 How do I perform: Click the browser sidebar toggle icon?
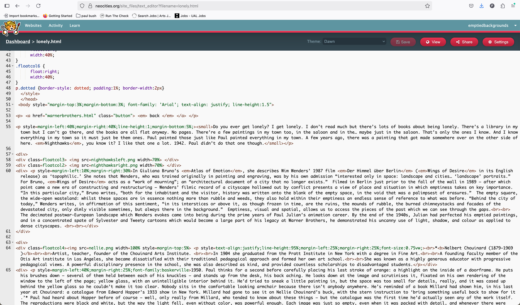(x=7, y=6)
